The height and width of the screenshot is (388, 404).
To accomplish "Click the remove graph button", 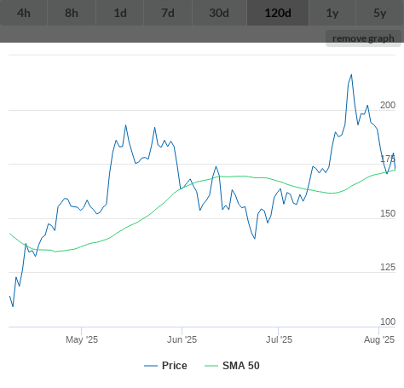I will coord(363,38).
